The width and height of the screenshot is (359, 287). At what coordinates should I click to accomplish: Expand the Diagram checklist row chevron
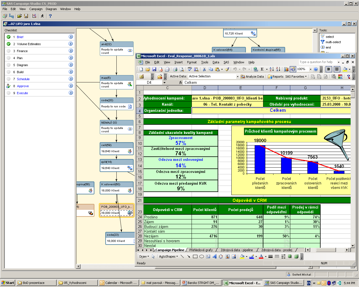coord(71,65)
